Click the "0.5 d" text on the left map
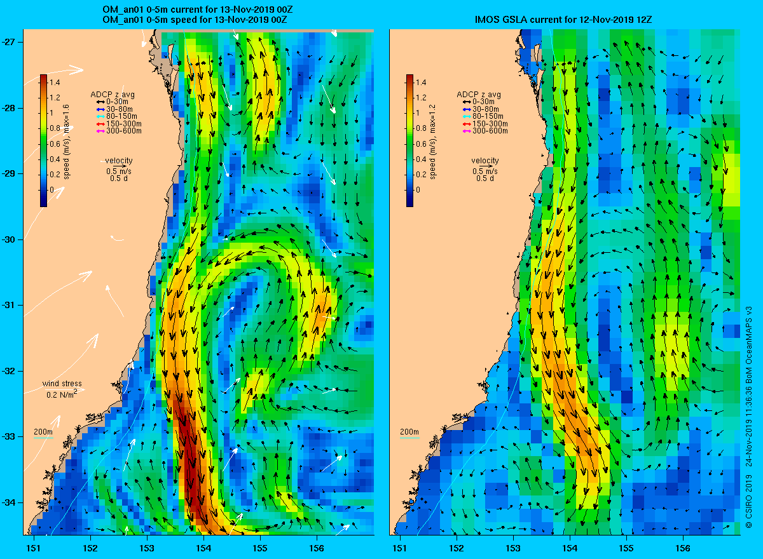Screen dimensions: 763x559 [x=119, y=178]
